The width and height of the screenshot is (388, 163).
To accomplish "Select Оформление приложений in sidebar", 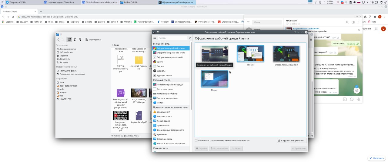I will click(171, 57).
